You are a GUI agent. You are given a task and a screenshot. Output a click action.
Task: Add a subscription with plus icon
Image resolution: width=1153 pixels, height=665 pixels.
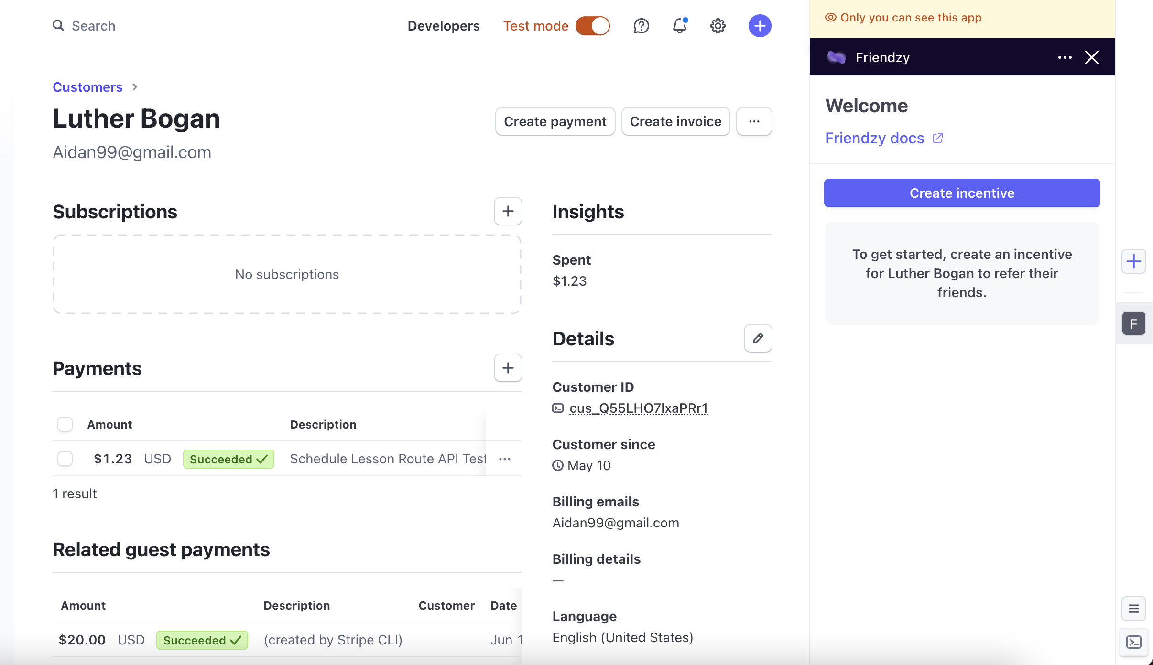(x=508, y=211)
